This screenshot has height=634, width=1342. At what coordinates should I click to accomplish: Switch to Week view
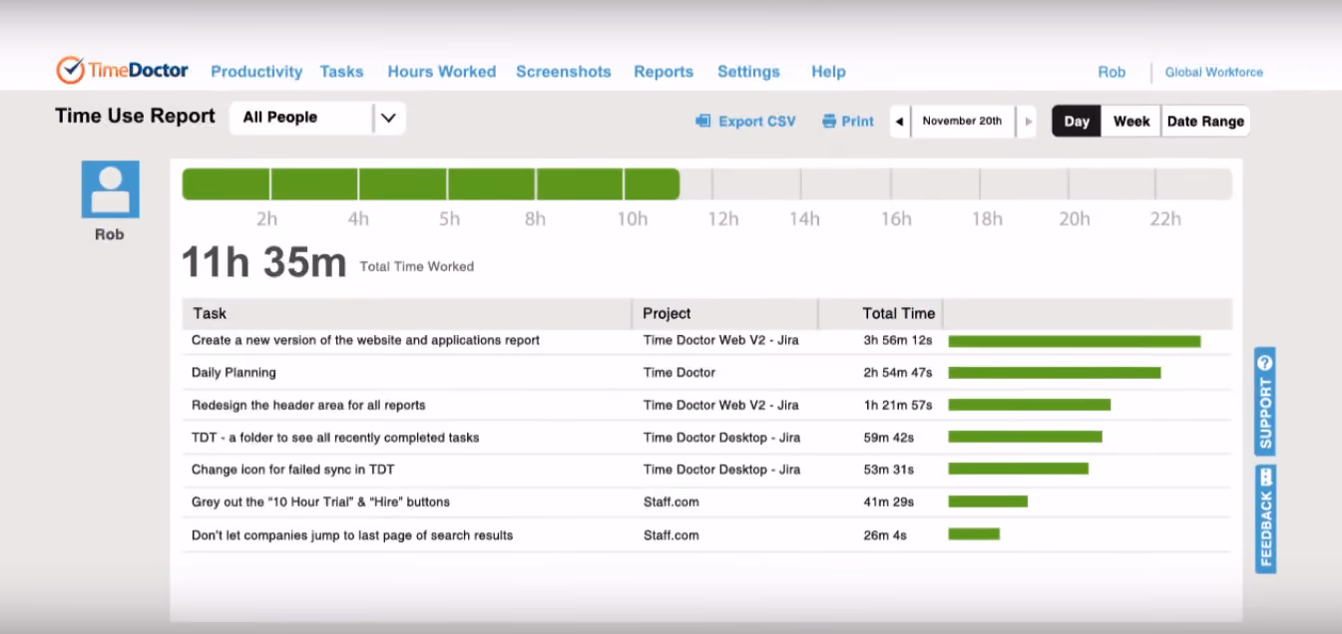(x=1131, y=122)
